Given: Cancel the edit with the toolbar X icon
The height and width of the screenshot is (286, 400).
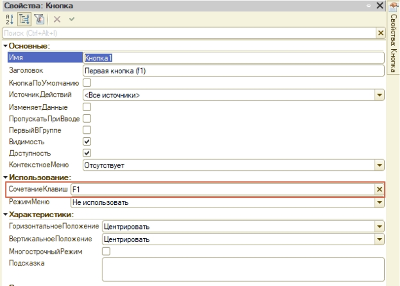Looking at the screenshot, I should click(57, 19).
